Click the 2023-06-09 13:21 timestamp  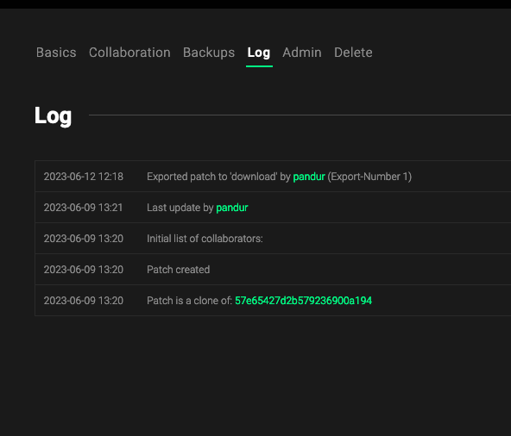tap(83, 208)
